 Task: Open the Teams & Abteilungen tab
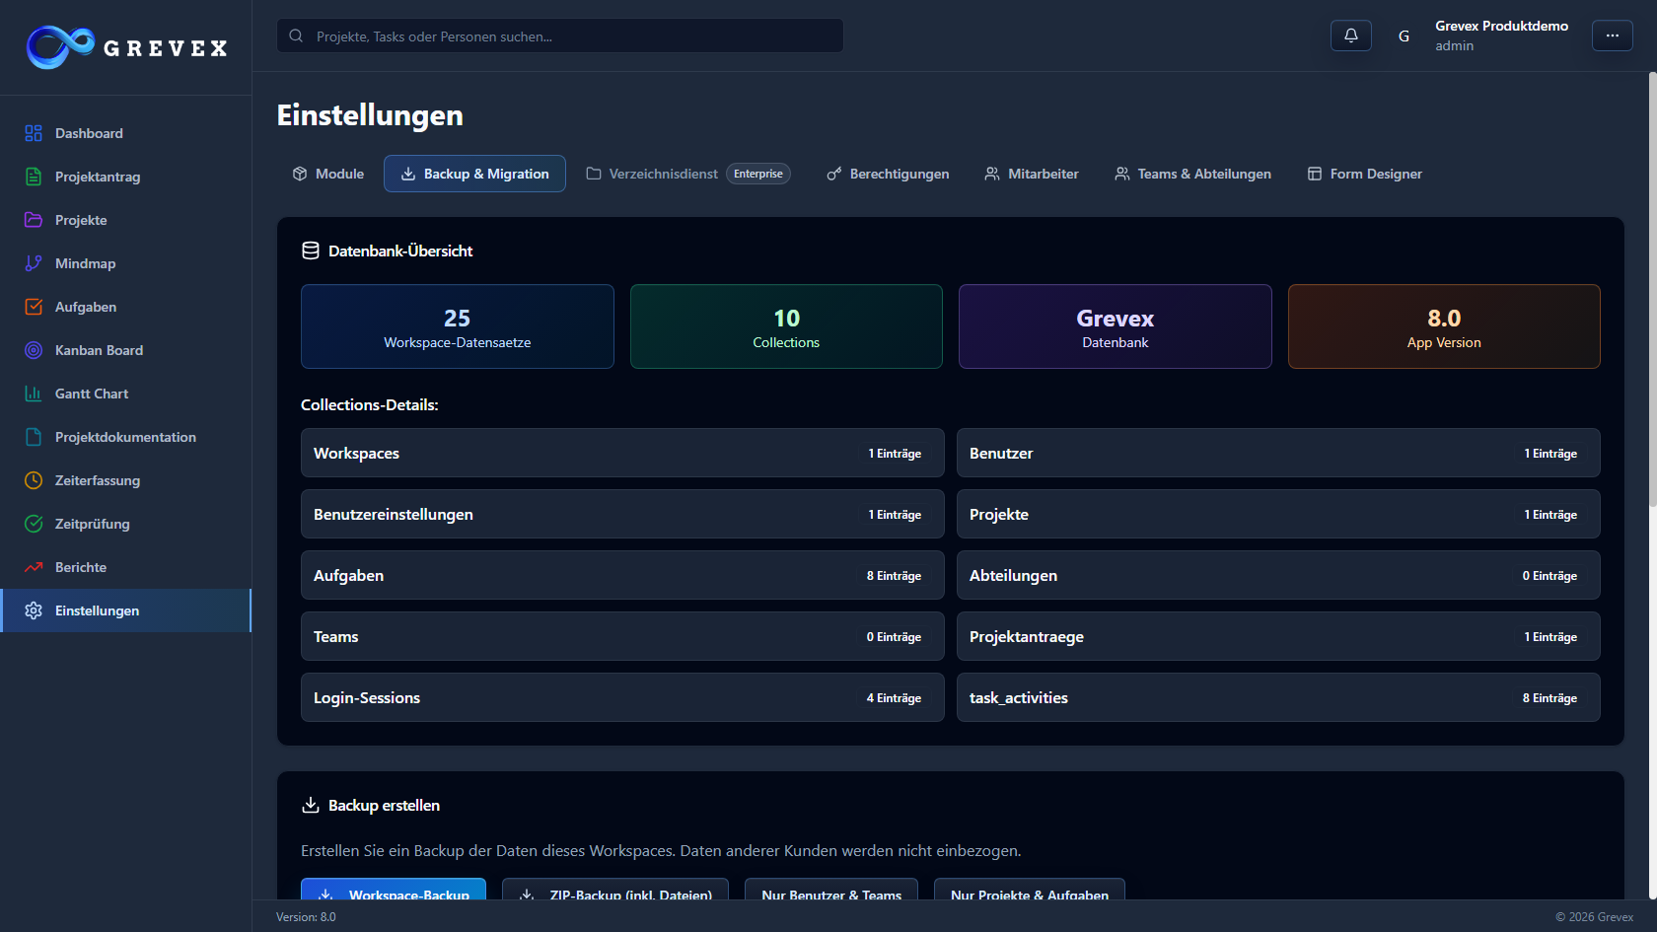click(1193, 174)
